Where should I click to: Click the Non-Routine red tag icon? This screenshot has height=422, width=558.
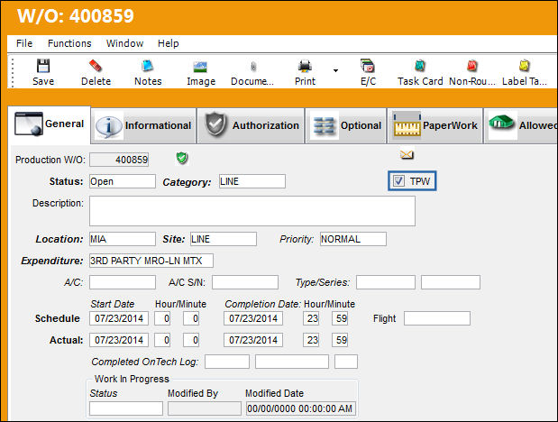click(471, 66)
